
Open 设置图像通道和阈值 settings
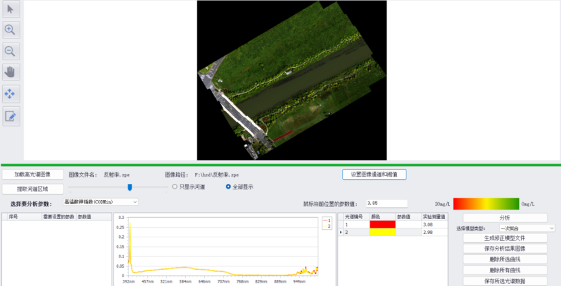[x=374, y=174]
